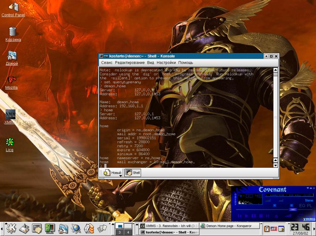Click Konsole scrollbar down arrow at bottom
The image size is (316, 236).
(276, 165)
